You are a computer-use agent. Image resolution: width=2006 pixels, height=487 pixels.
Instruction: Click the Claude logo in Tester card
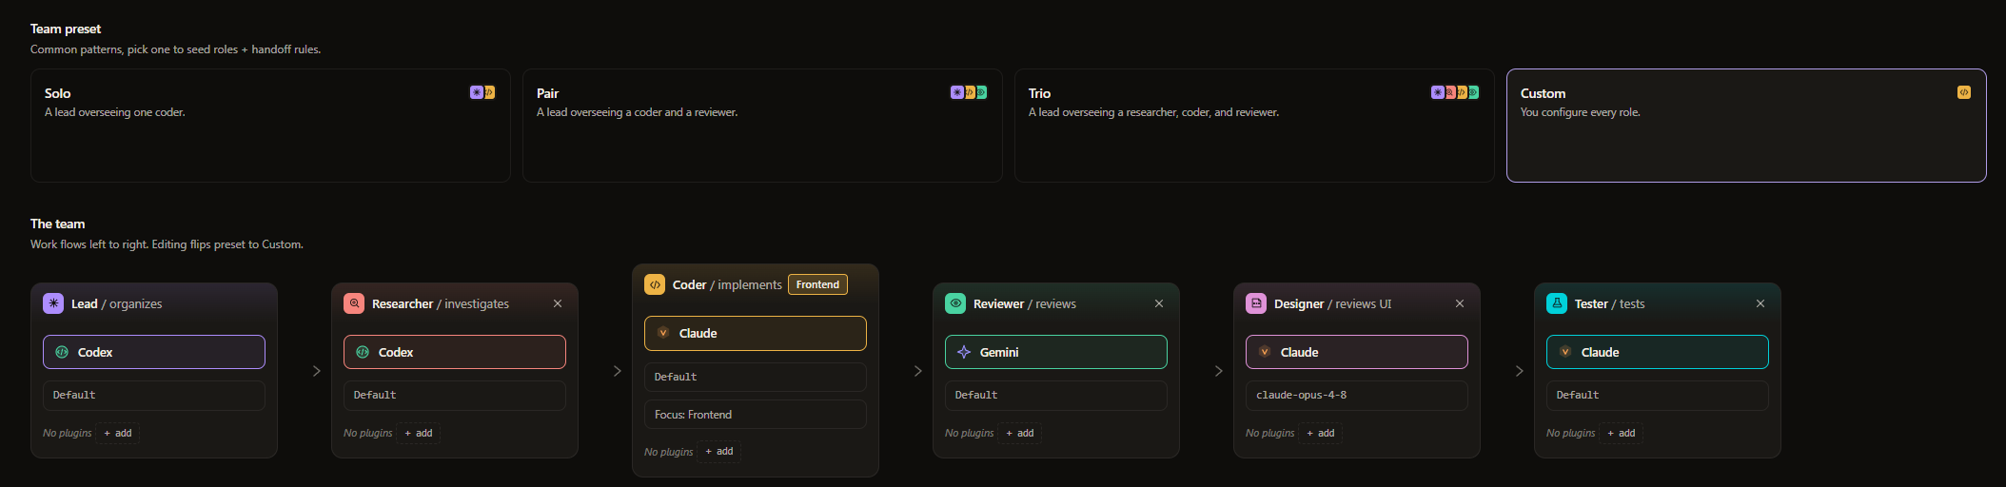1565,352
